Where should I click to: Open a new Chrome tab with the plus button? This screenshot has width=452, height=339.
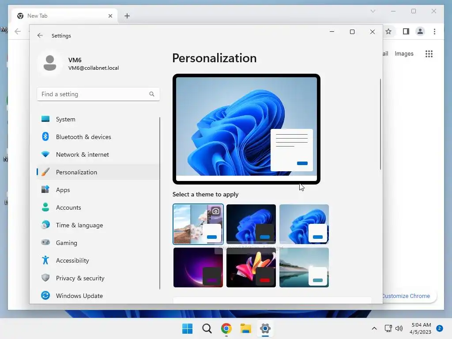pos(127,16)
